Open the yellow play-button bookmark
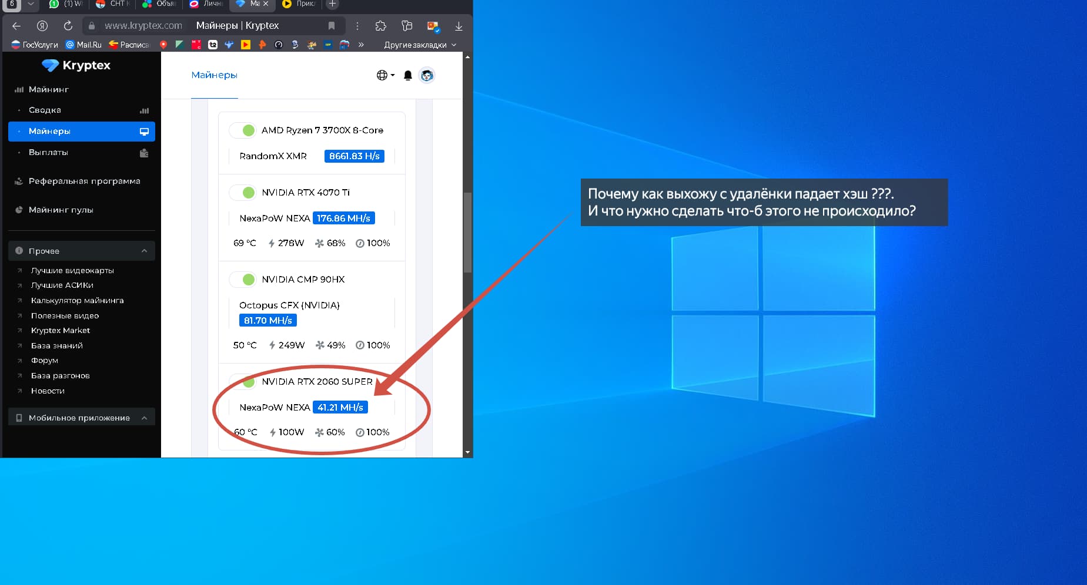1087x585 pixels. click(246, 45)
